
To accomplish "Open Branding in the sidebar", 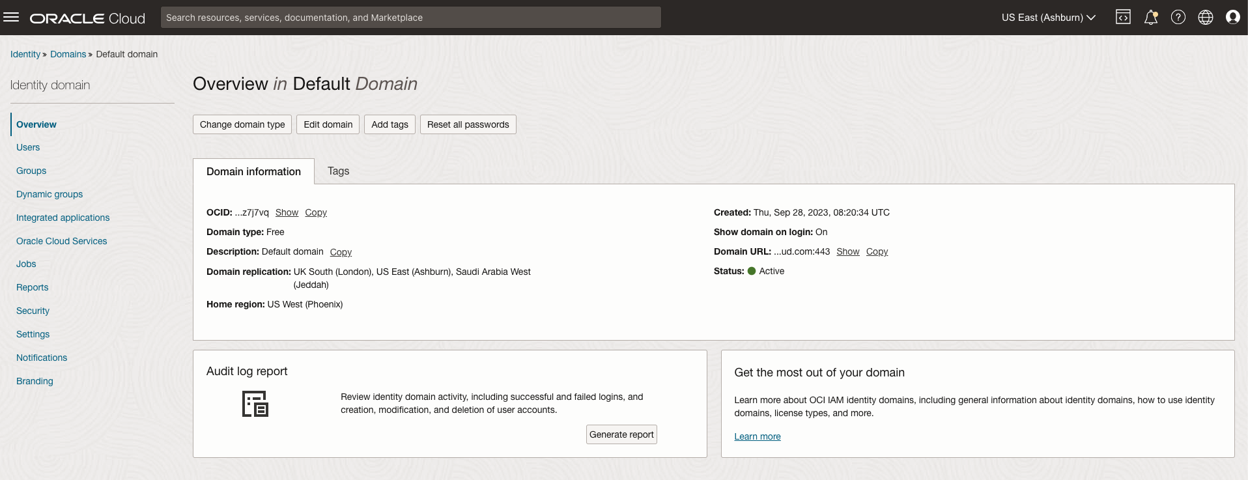I will pos(35,381).
